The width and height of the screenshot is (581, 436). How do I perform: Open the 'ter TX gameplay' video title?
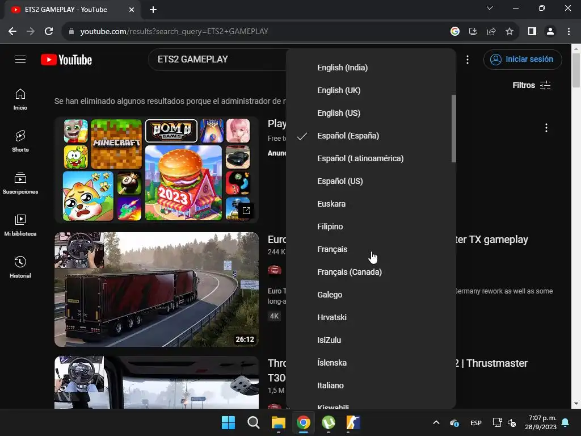(x=492, y=240)
